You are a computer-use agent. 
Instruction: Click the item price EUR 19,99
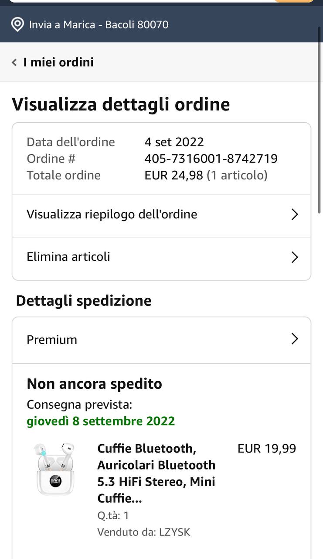pyautogui.click(x=266, y=449)
